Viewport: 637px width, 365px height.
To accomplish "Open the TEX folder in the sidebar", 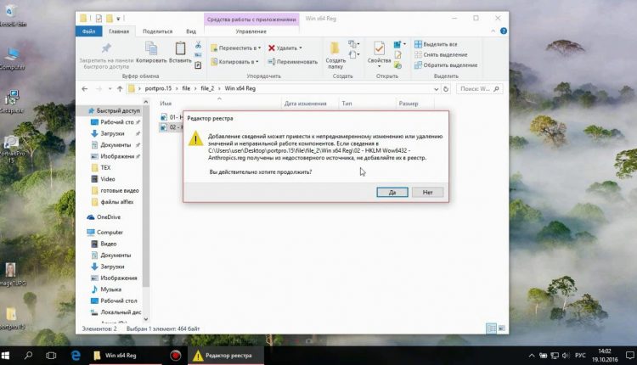I will point(105,167).
